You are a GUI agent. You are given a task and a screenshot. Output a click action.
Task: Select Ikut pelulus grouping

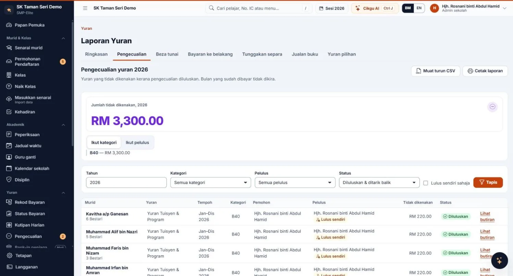click(x=137, y=142)
